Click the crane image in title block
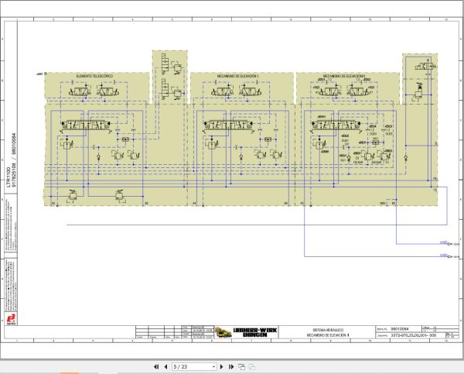The height and width of the screenshot is (374, 464). point(223,332)
